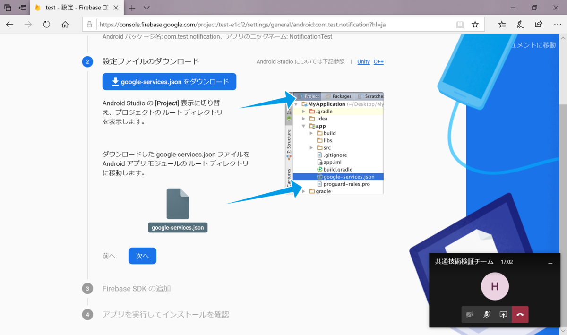The height and width of the screenshot is (335, 567).
Task: Click the set tabs aside icon
Action: point(22,8)
